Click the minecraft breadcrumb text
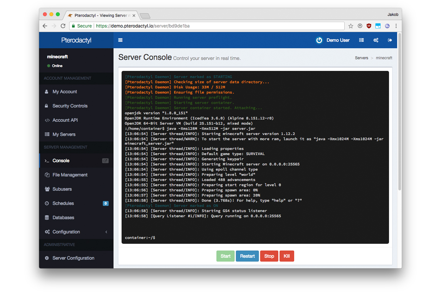This screenshot has height=292, width=441. pyautogui.click(x=384, y=58)
